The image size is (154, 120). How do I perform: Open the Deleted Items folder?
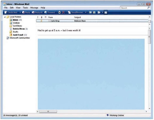click(x=19, y=29)
